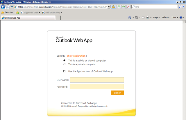Expand the address bar URL history dropdown
The width and height of the screenshot is (186, 120).
(x=109, y=7)
